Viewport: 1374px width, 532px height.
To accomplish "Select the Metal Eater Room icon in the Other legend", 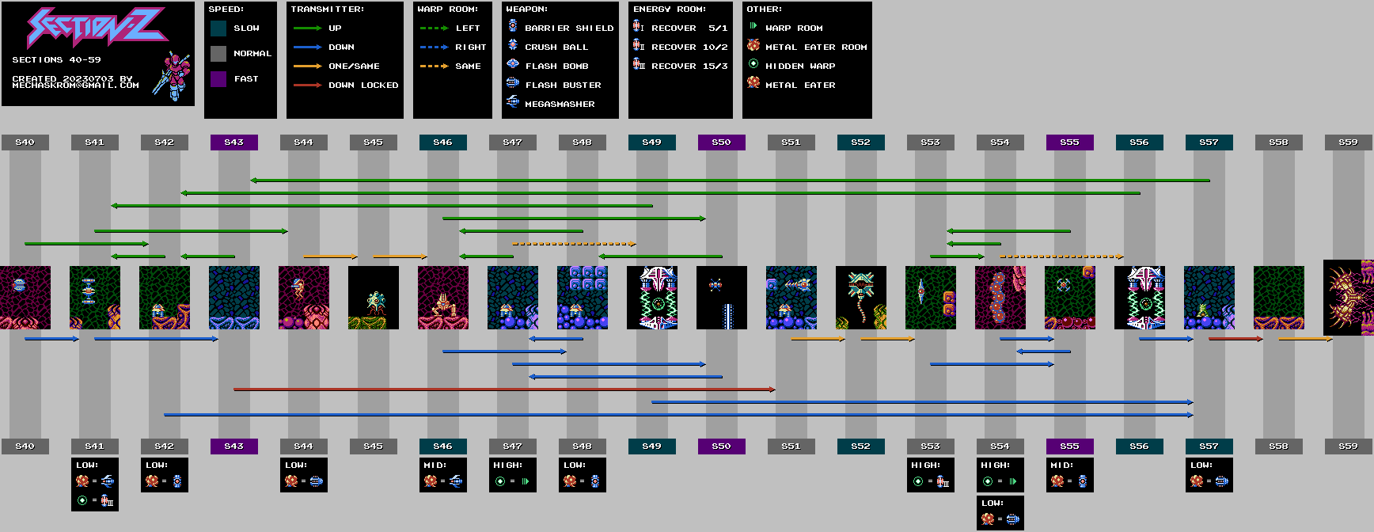I will (753, 45).
